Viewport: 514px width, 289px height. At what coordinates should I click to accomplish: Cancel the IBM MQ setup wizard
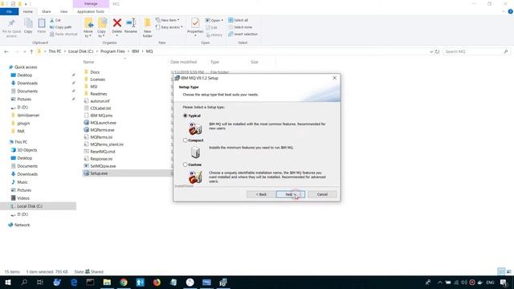[x=322, y=194]
